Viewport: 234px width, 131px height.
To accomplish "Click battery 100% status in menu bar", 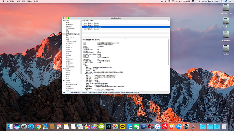I will (187, 1).
